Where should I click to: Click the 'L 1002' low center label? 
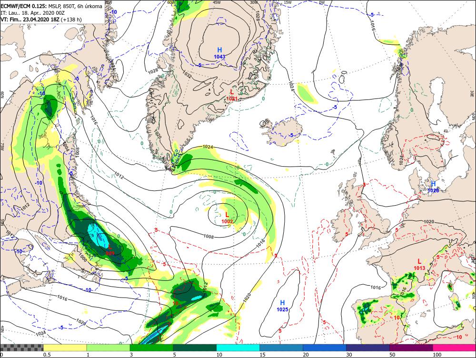(227, 218)
